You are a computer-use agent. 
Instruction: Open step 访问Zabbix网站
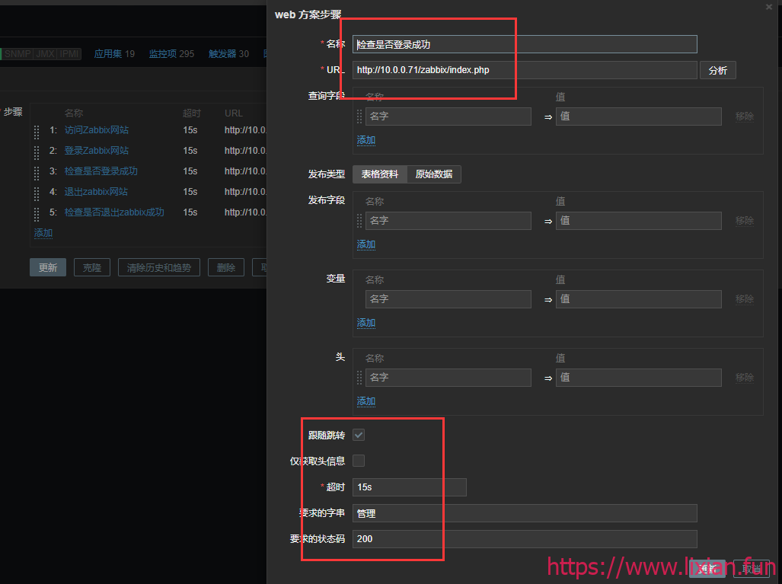tap(96, 130)
